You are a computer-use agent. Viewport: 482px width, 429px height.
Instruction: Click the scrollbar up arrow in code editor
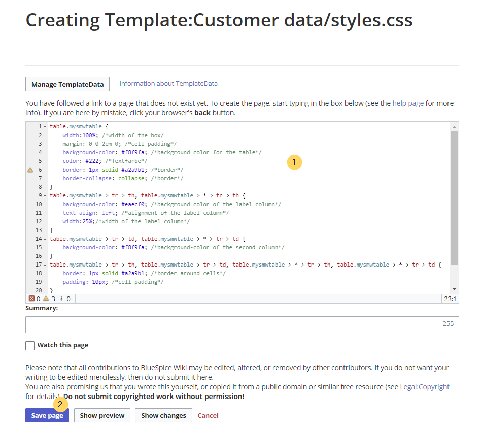point(454,126)
